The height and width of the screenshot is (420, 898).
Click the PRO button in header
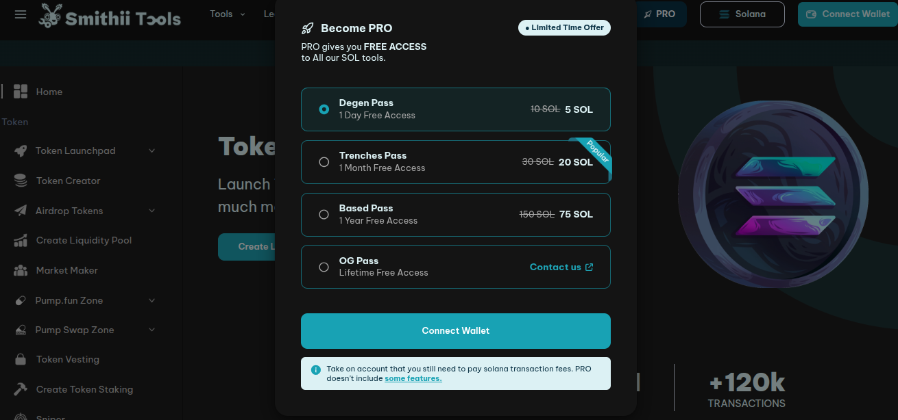(x=659, y=14)
